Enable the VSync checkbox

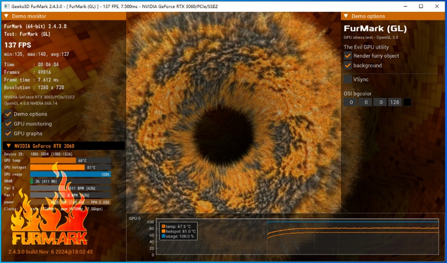click(x=348, y=79)
